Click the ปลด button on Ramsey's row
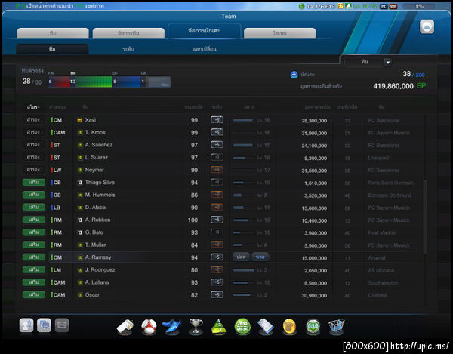Viewport: 453px width, 354px height. tap(241, 257)
